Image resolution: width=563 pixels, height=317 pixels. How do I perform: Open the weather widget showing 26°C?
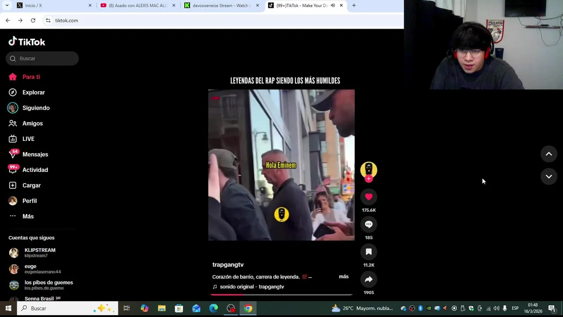click(362, 308)
